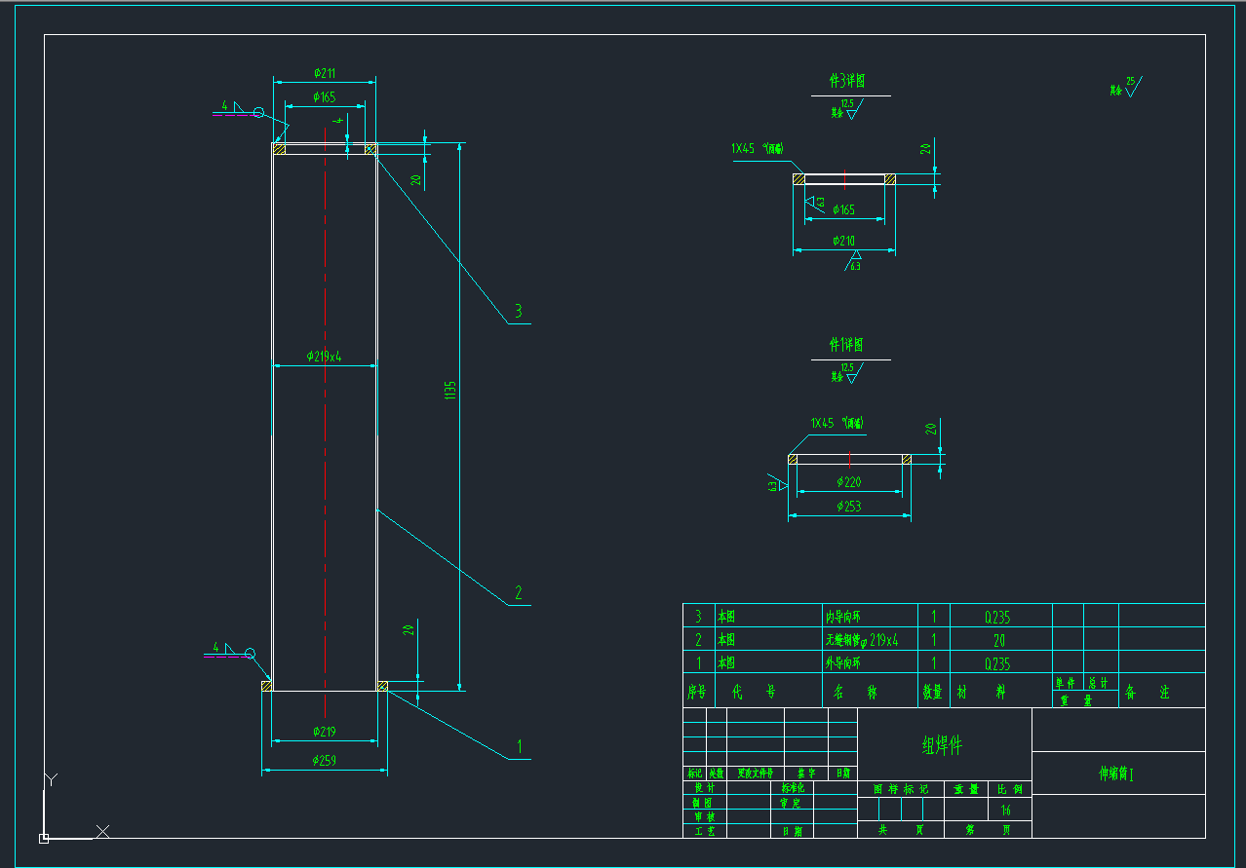Select the ø219x4 dimension on the tube

click(324, 357)
